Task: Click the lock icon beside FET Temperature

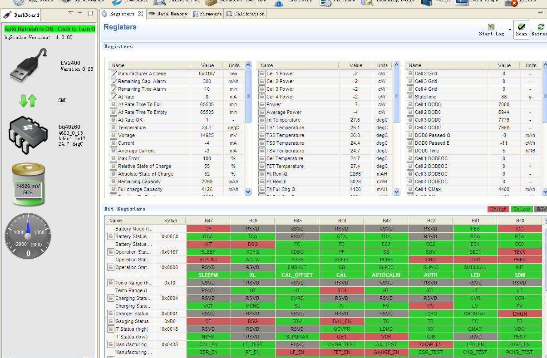Action: (262, 166)
